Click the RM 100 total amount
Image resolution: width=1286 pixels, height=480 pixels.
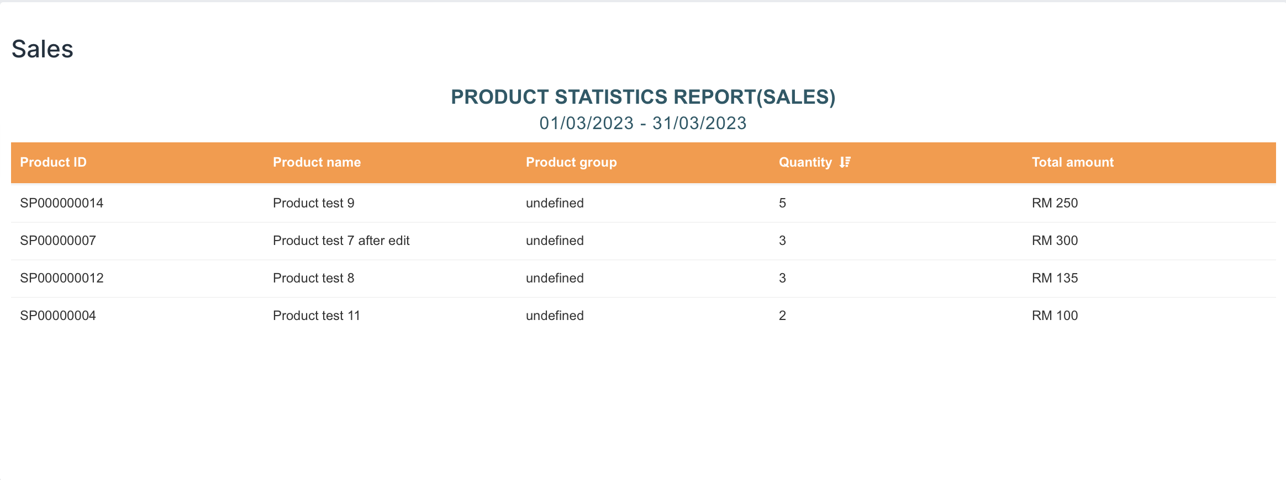tap(1055, 316)
